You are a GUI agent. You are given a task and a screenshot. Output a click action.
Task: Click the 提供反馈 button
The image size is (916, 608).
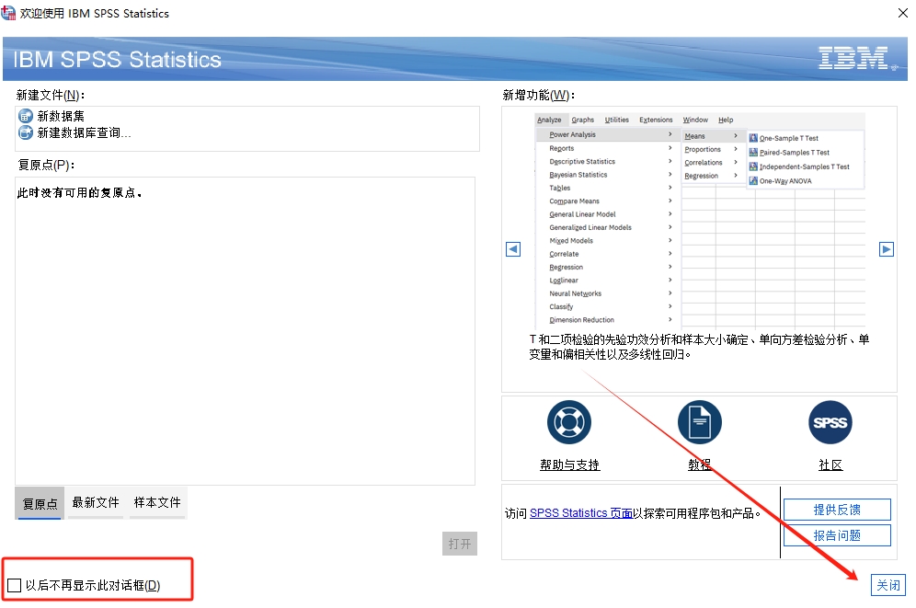pyautogui.click(x=837, y=510)
